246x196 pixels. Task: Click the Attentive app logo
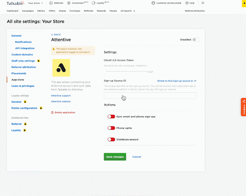[61, 68]
